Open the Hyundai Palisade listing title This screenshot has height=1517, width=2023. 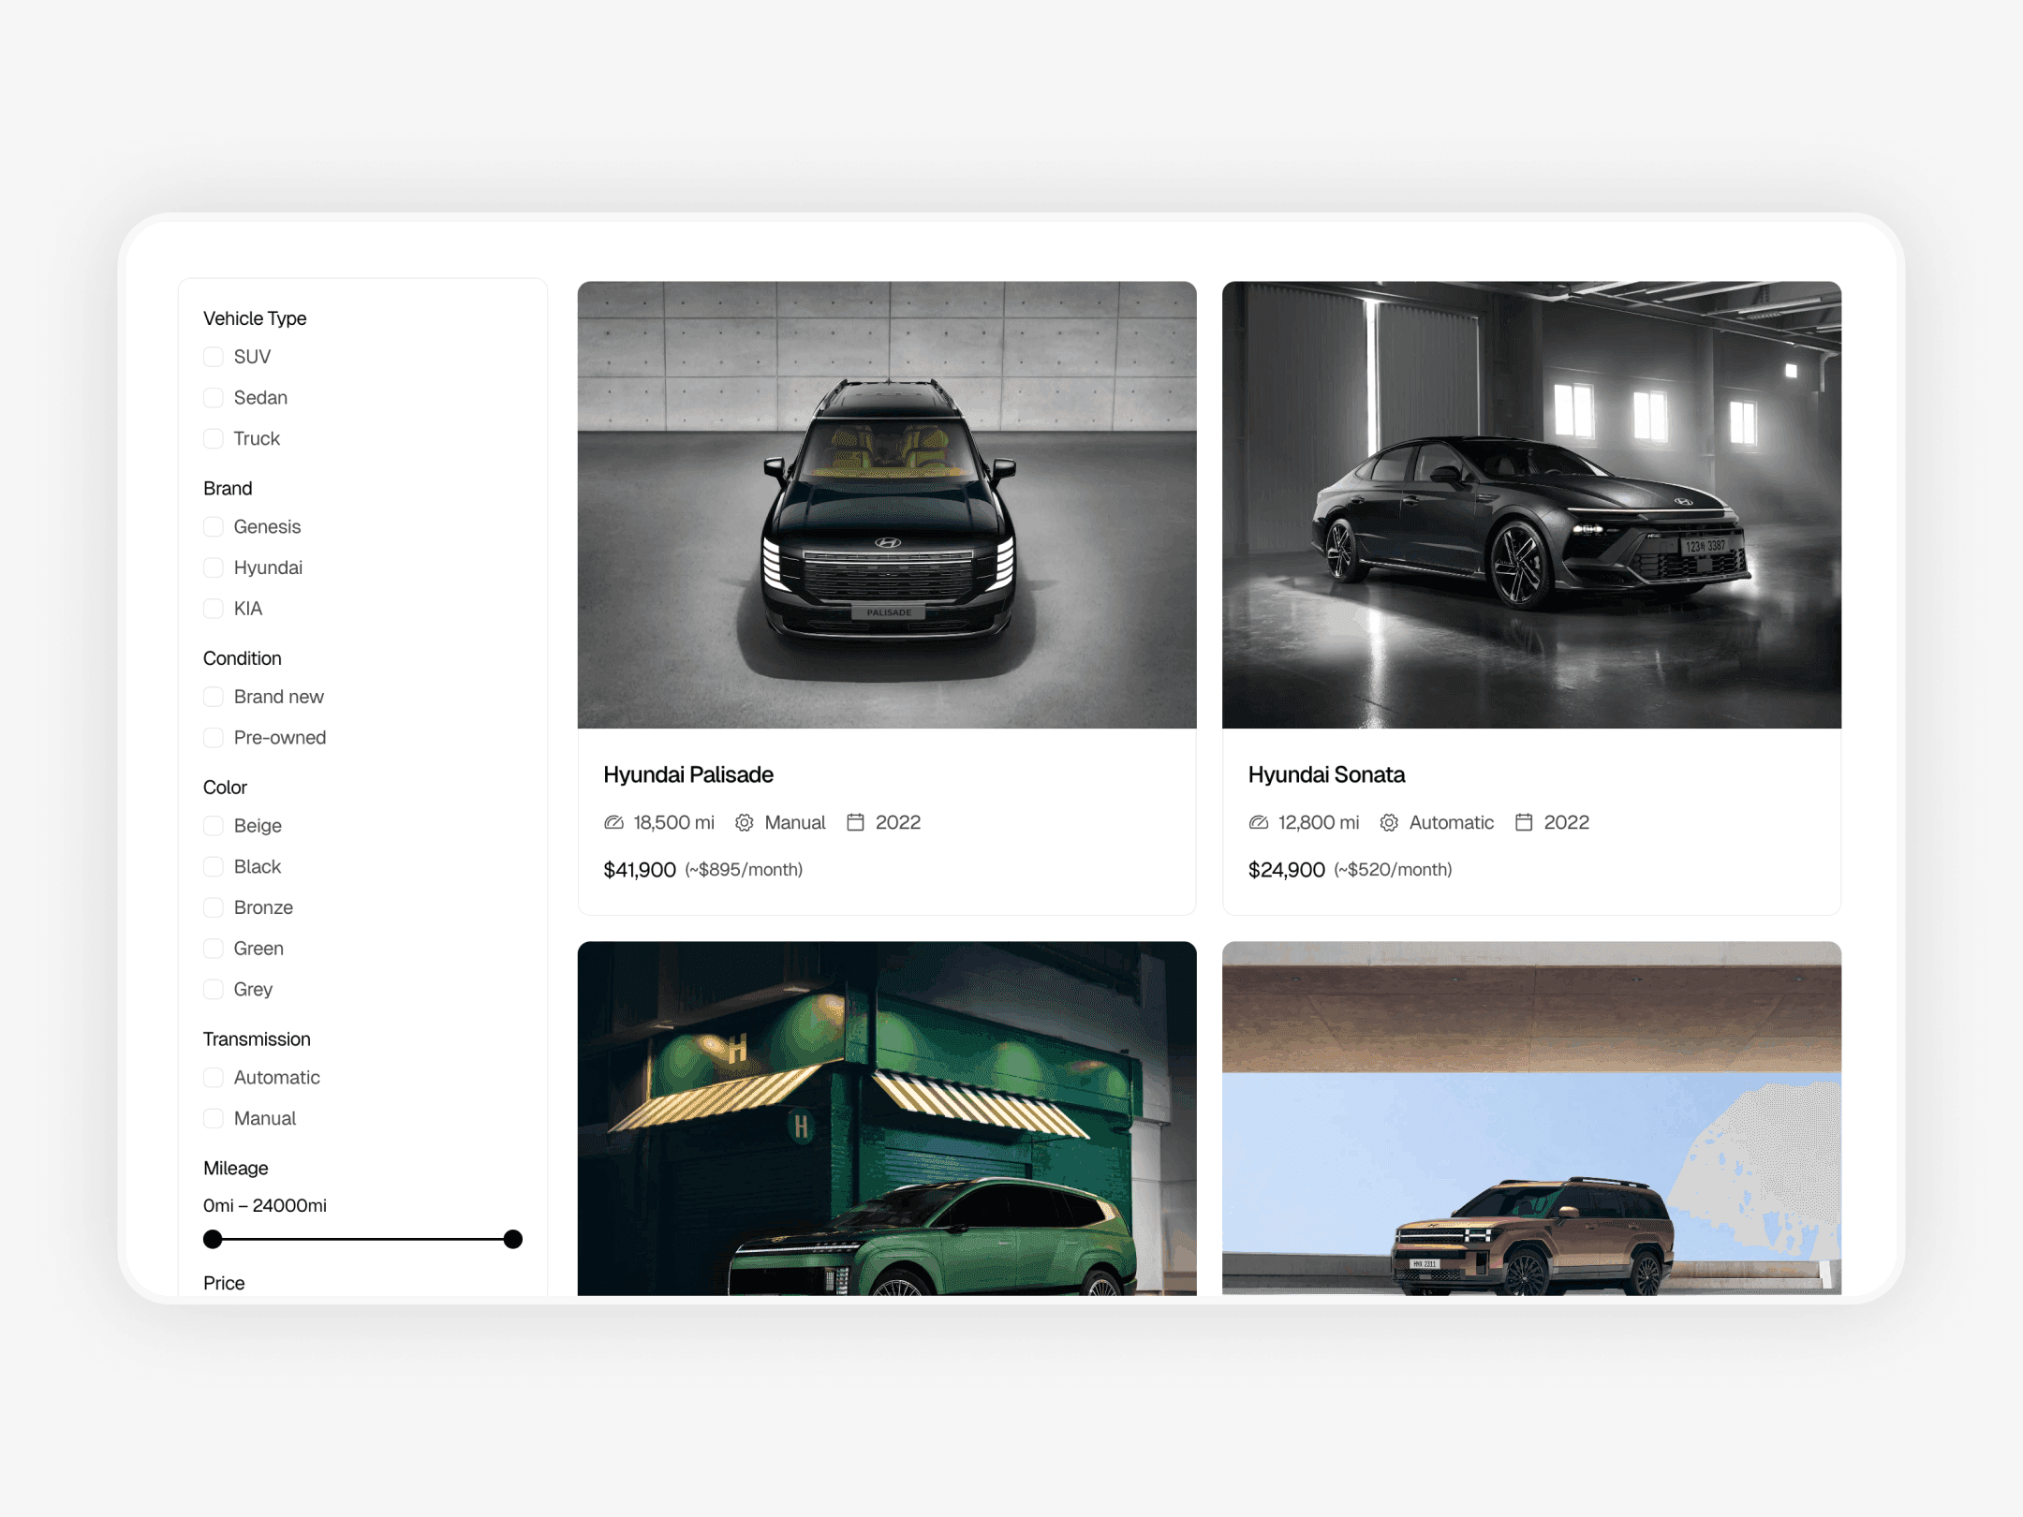click(x=688, y=774)
